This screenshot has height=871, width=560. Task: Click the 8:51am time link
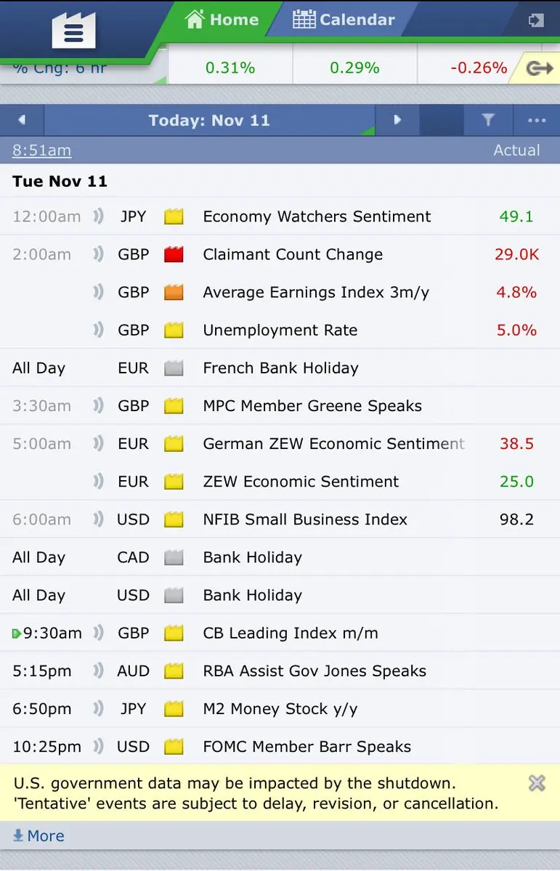pyautogui.click(x=41, y=150)
